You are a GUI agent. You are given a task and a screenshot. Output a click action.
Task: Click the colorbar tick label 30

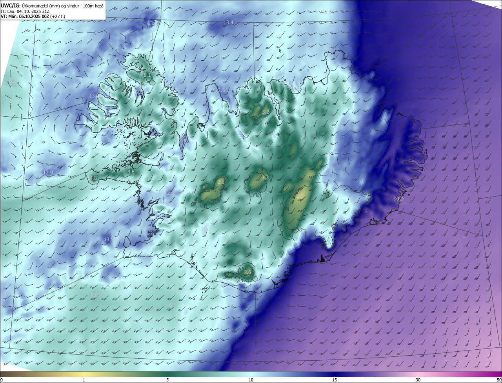(418, 380)
